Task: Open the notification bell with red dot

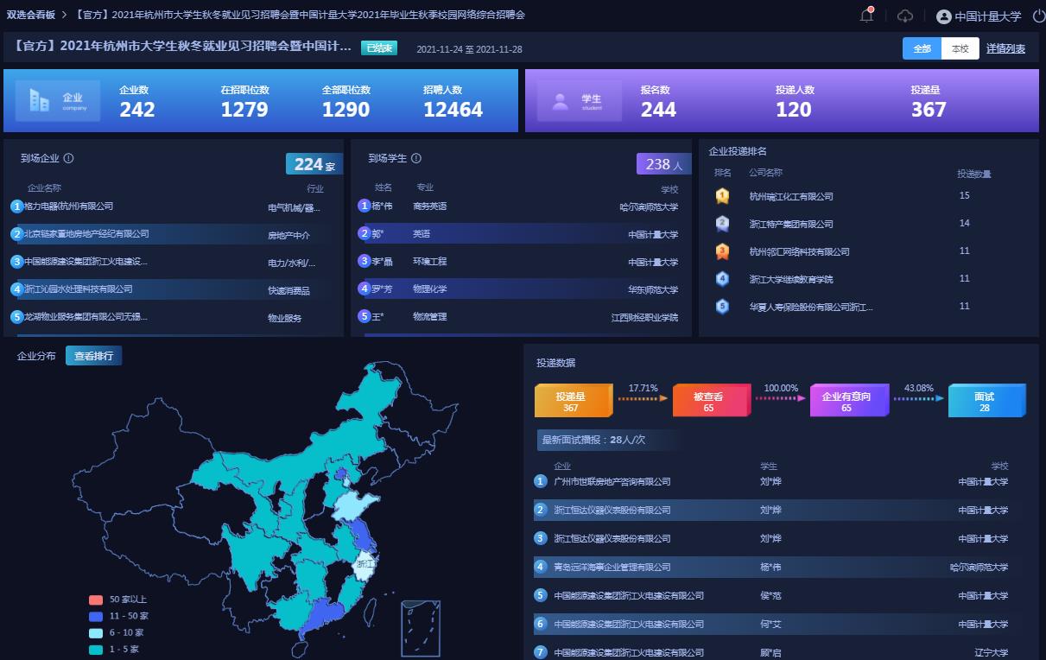Action: pyautogui.click(x=866, y=16)
